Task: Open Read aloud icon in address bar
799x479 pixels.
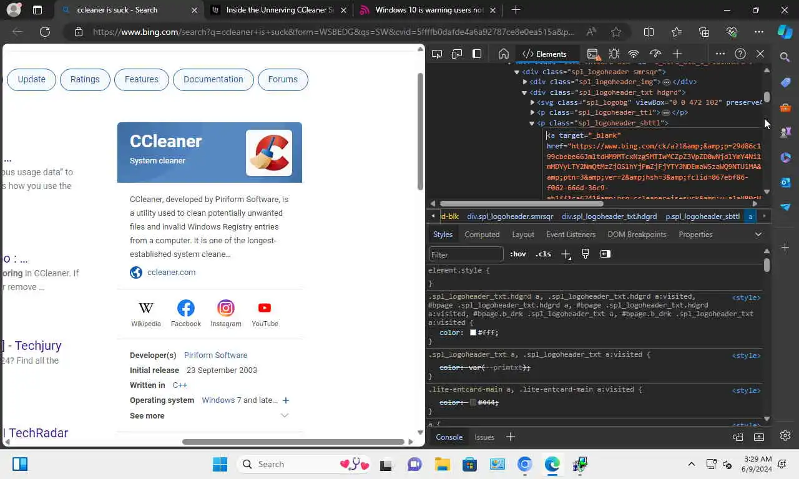Action: click(x=591, y=32)
